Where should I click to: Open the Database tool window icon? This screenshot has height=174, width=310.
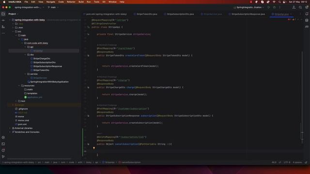point(307,20)
